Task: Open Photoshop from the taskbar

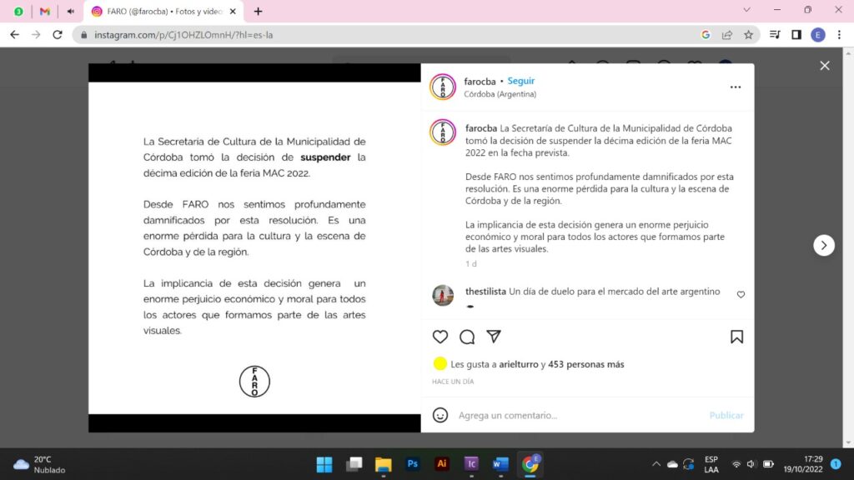Action: 412,464
